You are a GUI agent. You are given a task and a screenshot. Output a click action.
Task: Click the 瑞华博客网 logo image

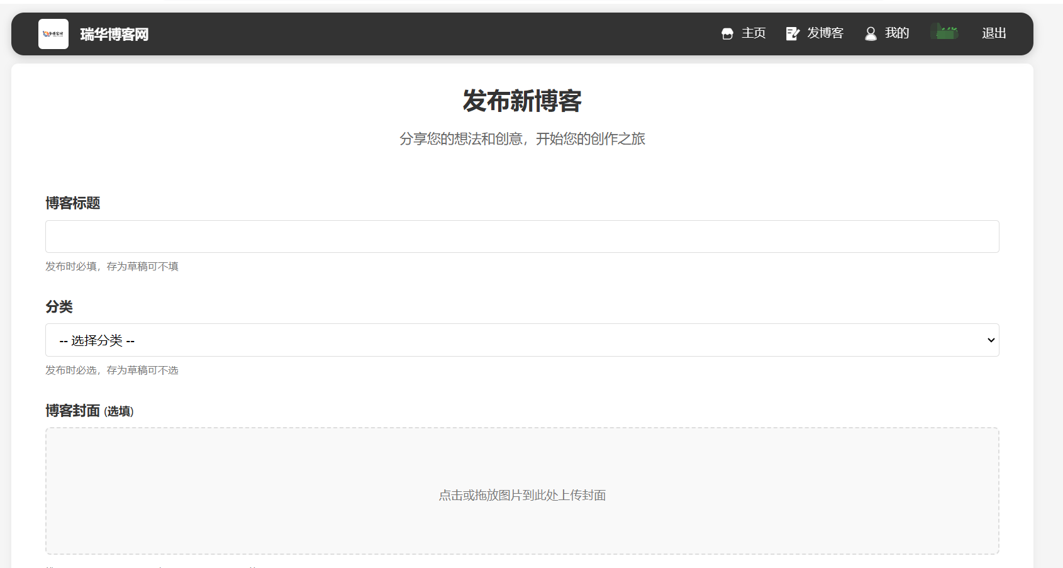pyautogui.click(x=53, y=34)
